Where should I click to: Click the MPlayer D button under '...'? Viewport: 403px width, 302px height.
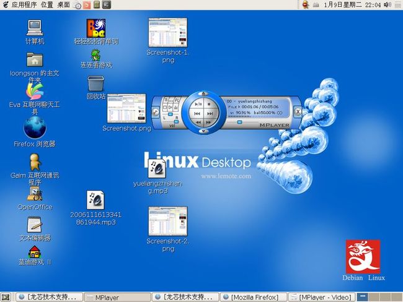click(x=170, y=107)
